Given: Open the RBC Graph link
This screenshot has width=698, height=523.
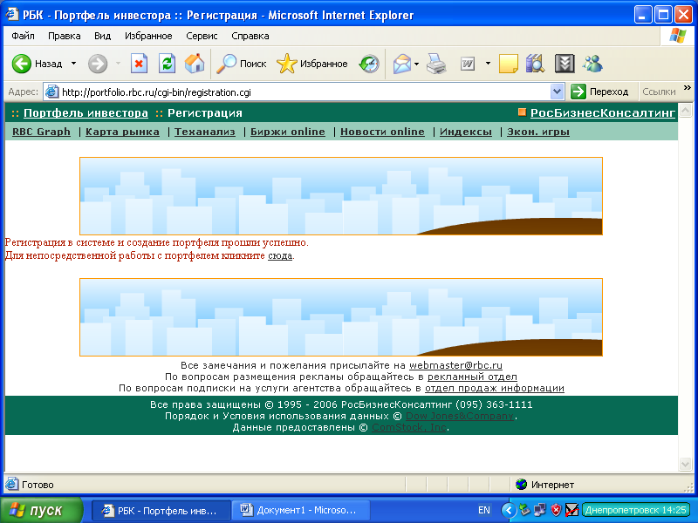Looking at the screenshot, I should click(41, 132).
